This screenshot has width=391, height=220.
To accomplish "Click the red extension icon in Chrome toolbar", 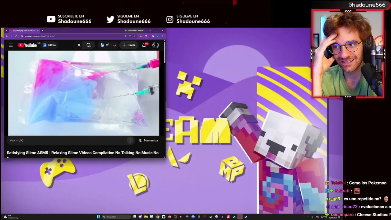I will [141, 36].
